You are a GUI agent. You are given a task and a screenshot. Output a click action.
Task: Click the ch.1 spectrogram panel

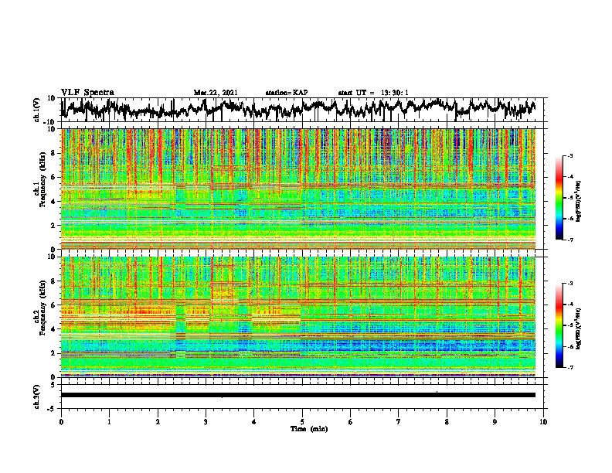click(298, 189)
